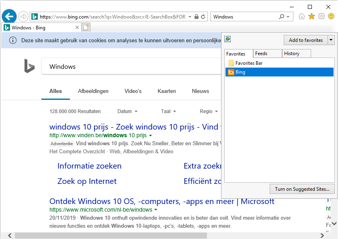Click the Advertentie label
Viewport: 338px width, 239px height.
[x=62, y=144]
